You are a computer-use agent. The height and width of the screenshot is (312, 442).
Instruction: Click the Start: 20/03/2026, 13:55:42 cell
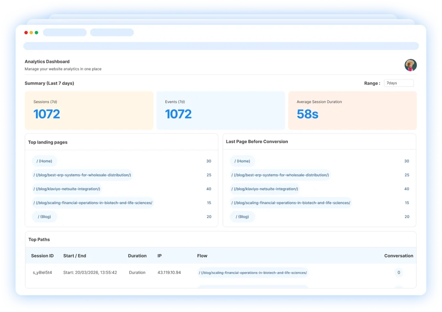coord(90,273)
